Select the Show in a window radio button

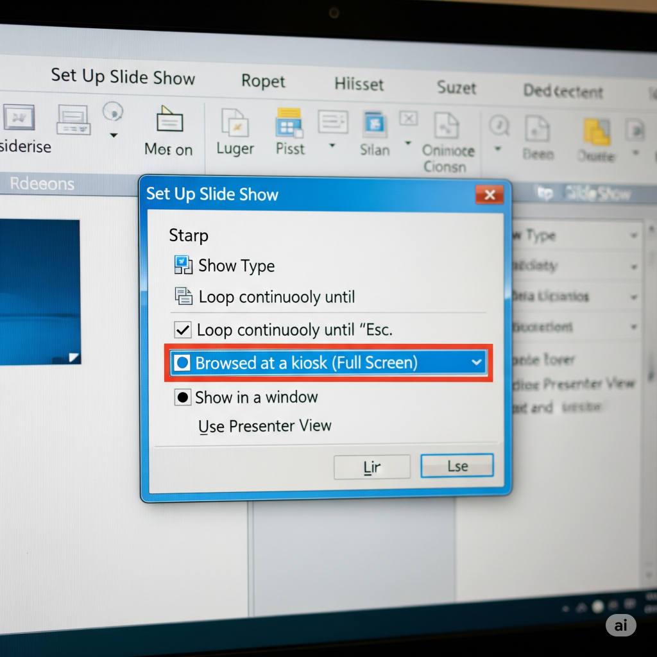pyautogui.click(x=183, y=397)
